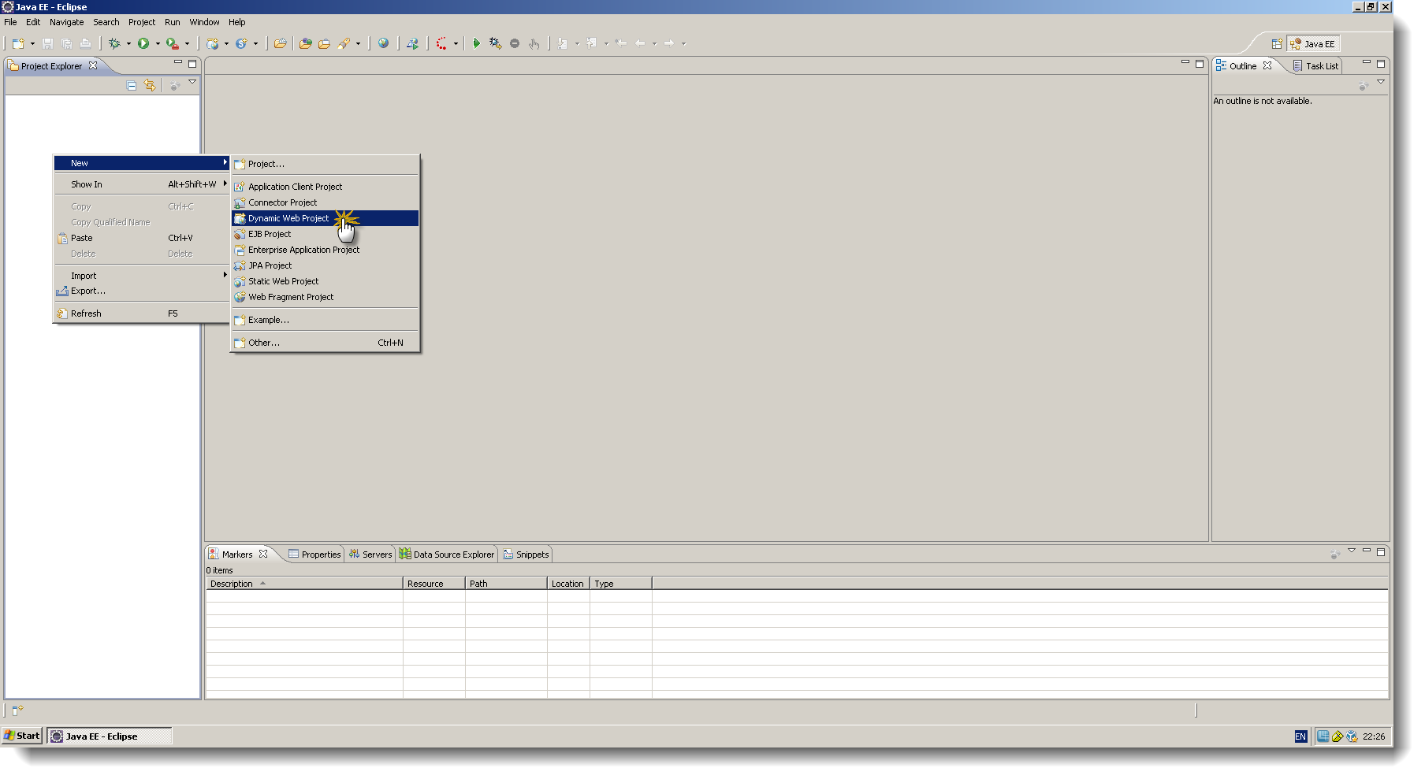
Task: Collapse All in Project Explorer toolbar
Action: point(131,85)
